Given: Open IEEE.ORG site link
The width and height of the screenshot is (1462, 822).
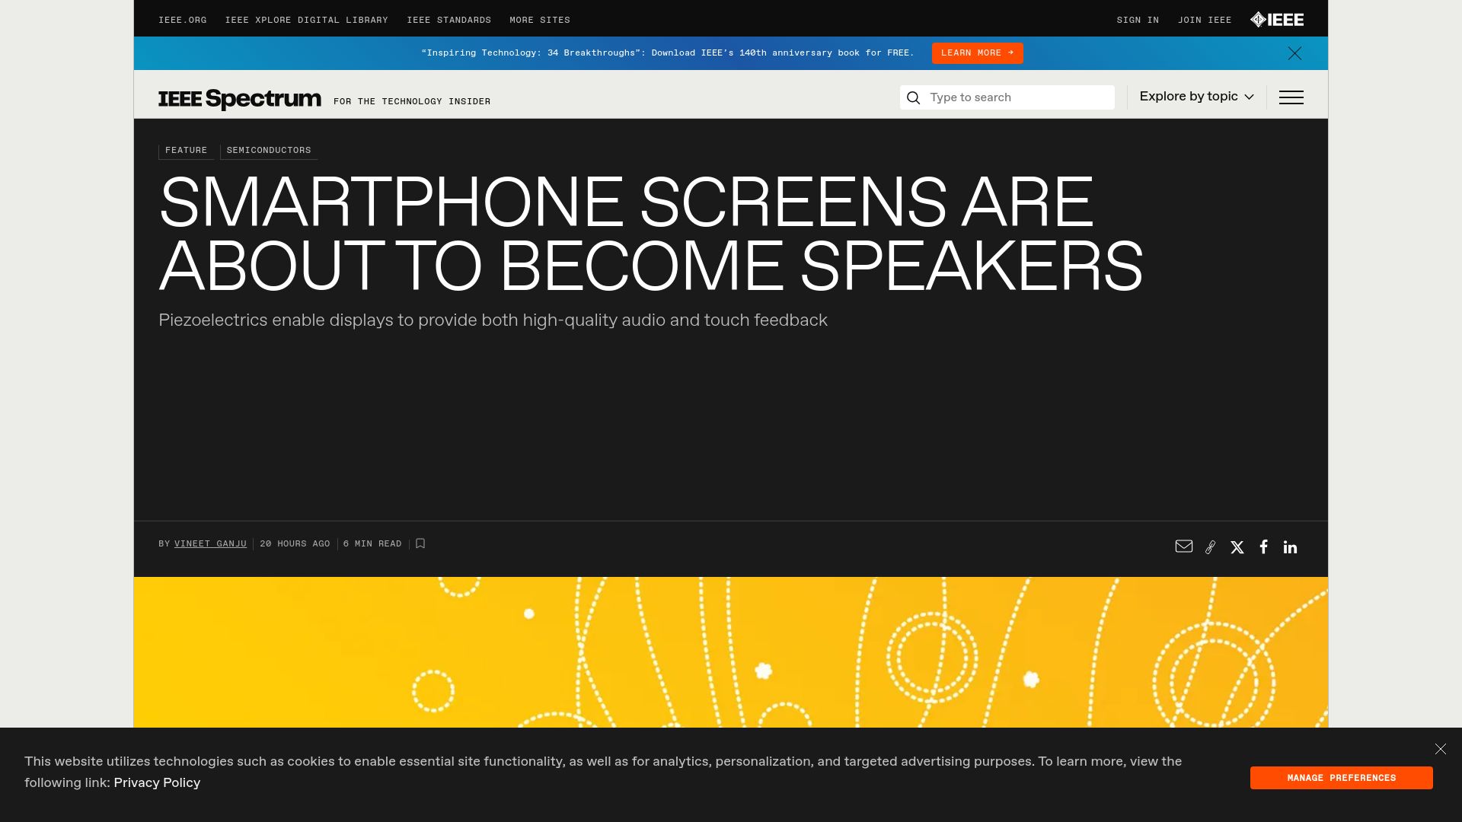Looking at the screenshot, I should [183, 21].
